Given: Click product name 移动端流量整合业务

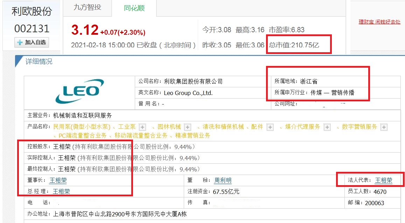Looking at the screenshot, I should 141,136.
